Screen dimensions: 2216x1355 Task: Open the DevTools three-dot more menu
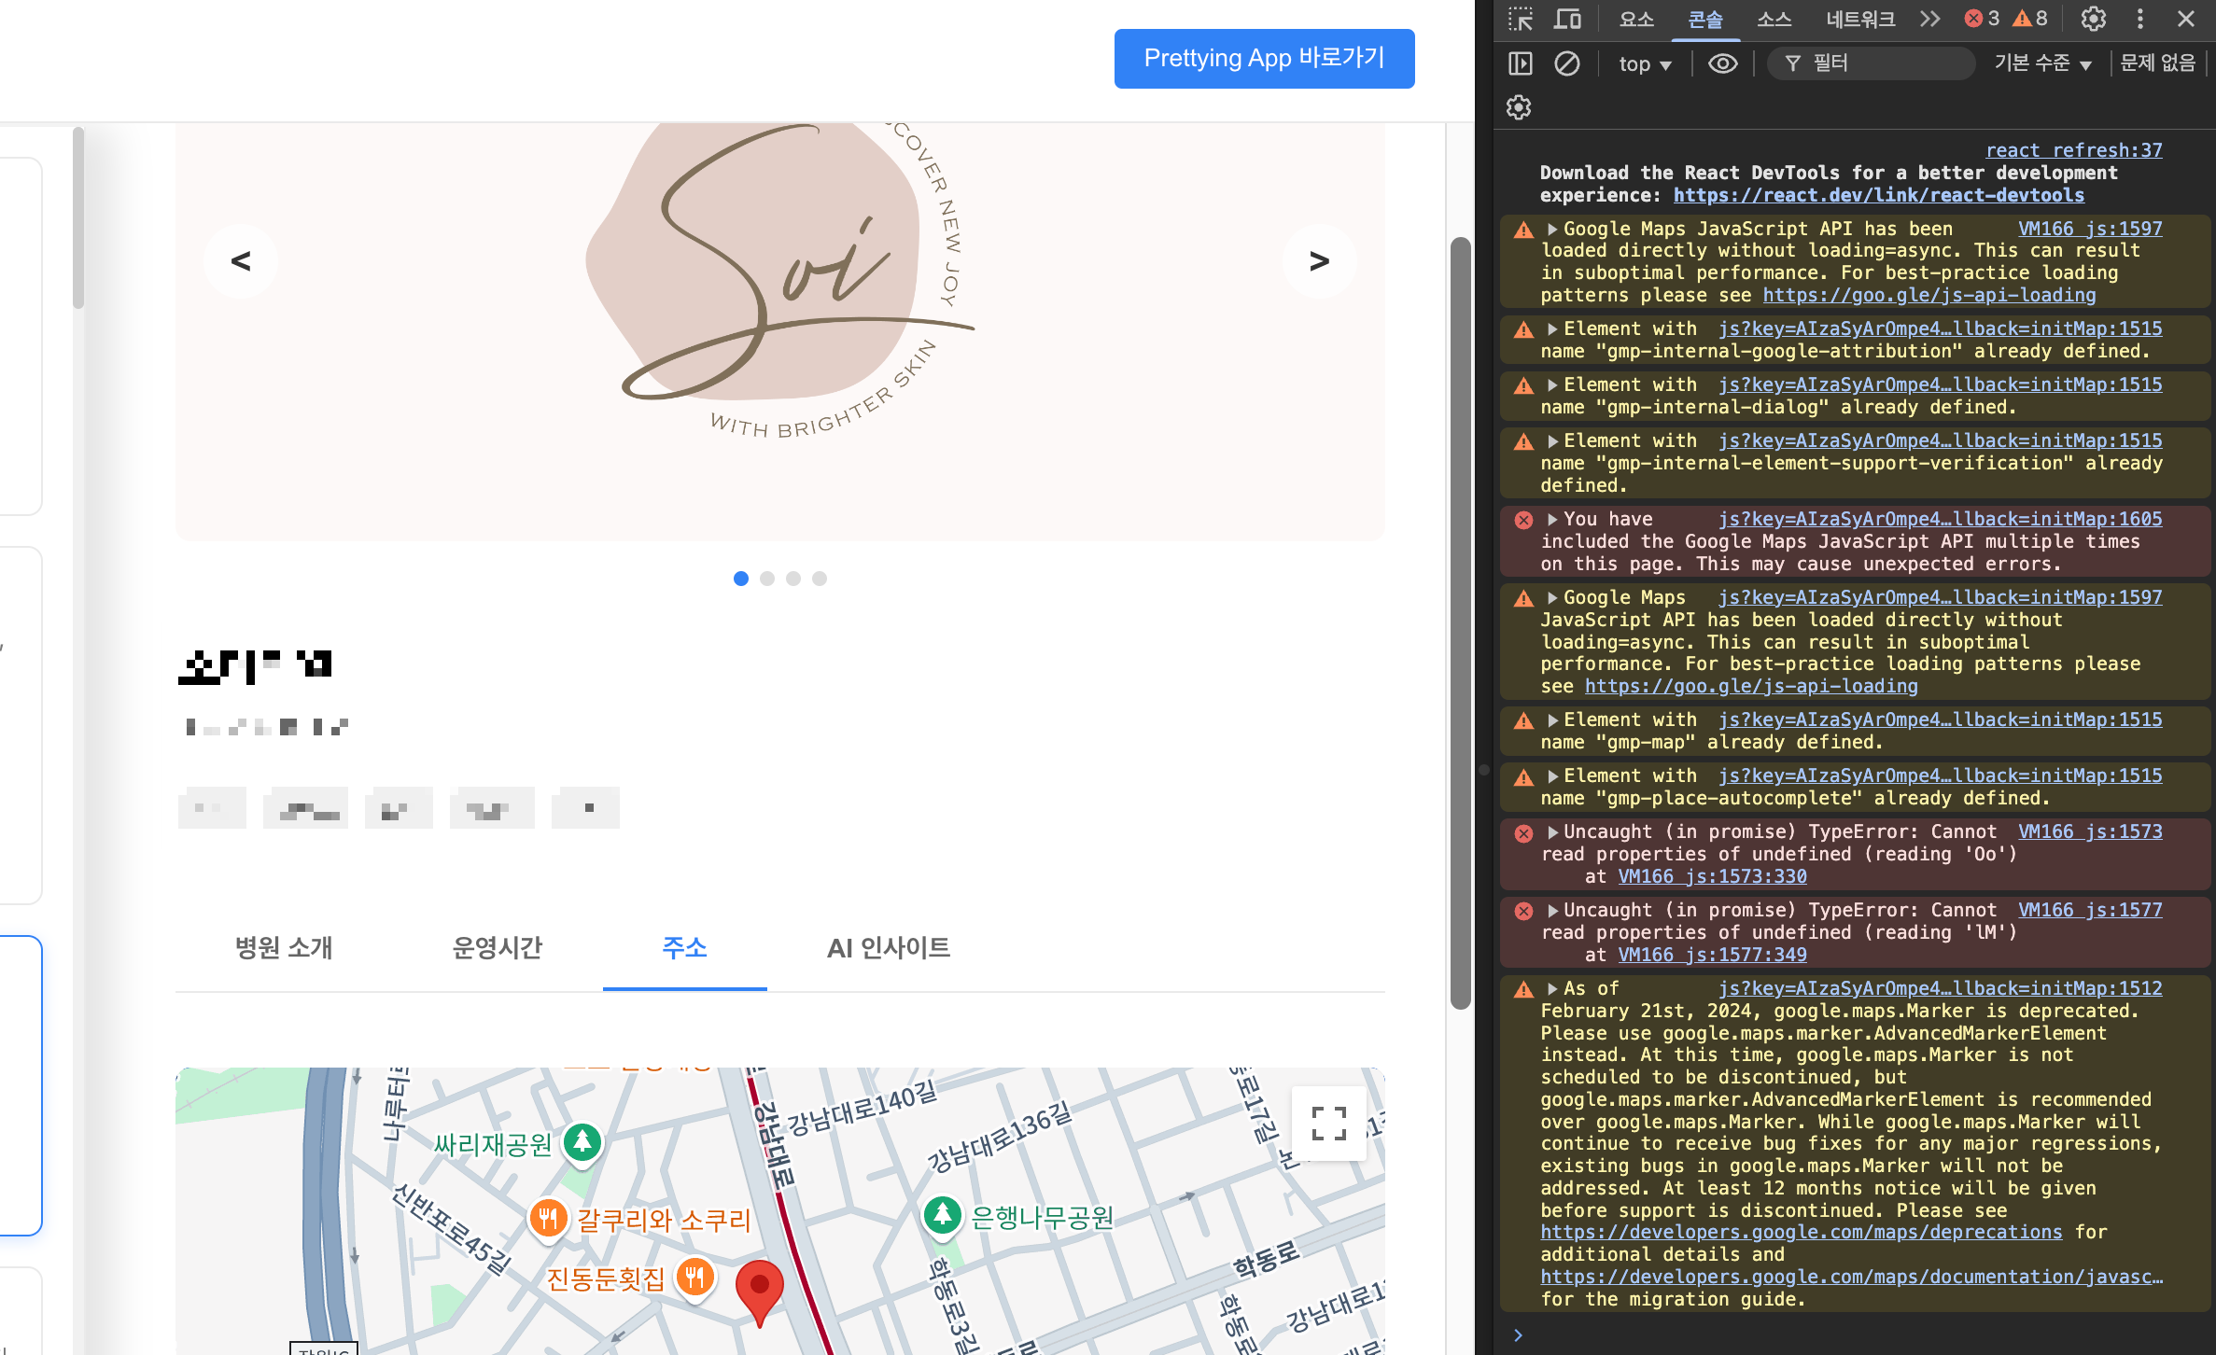click(2140, 19)
